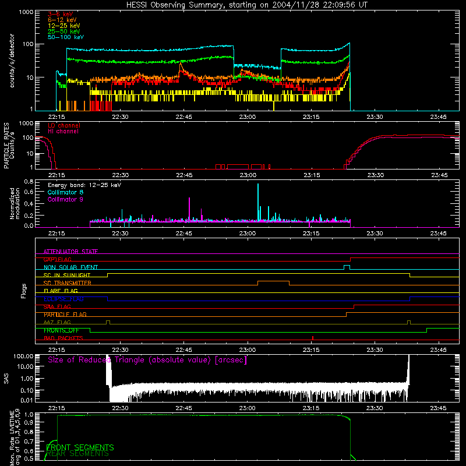Click the 1000 y-axis value on counts plot
Viewport: 466px width, 466px height.
click(x=26, y=12)
